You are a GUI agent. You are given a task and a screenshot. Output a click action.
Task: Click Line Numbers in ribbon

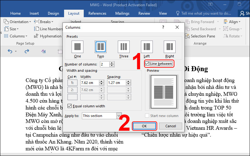(48, 29)
